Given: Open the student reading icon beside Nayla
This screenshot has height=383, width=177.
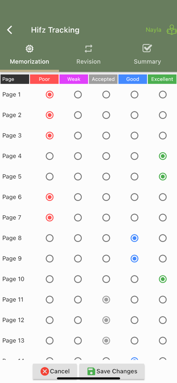Looking at the screenshot, I should pos(172,30).
